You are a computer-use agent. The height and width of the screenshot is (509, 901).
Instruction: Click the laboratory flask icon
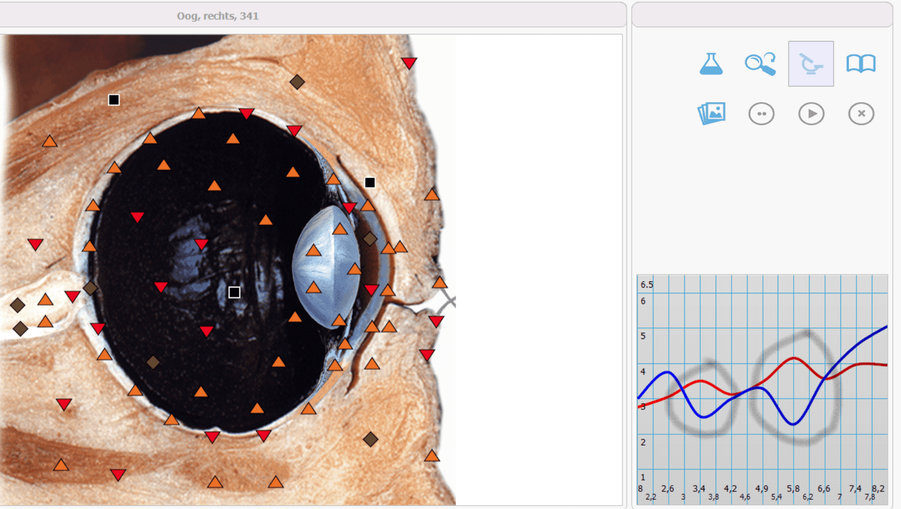point(711,64)
